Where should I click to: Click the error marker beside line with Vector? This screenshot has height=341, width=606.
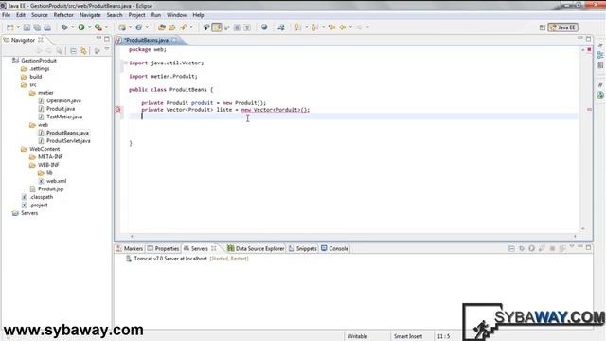118,110
